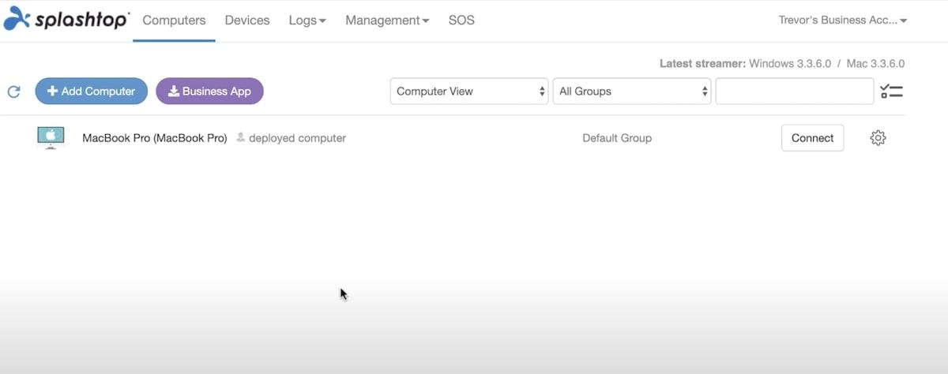The width and height of the screenshot is (948, 374).
Task: Select MacBook Pro (MacBook Pro) name
Action: pyautogui.click(x=155, y=138)
